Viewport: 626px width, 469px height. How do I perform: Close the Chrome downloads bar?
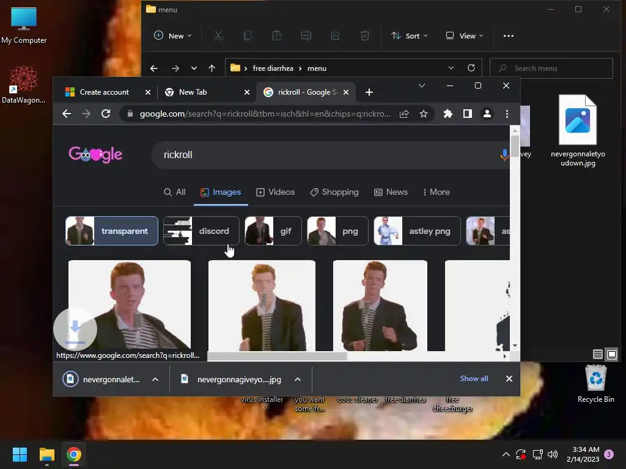[x=509, y=379]
